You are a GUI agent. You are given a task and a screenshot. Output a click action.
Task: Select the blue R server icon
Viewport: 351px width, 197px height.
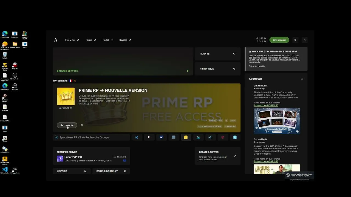click(137, 137)
